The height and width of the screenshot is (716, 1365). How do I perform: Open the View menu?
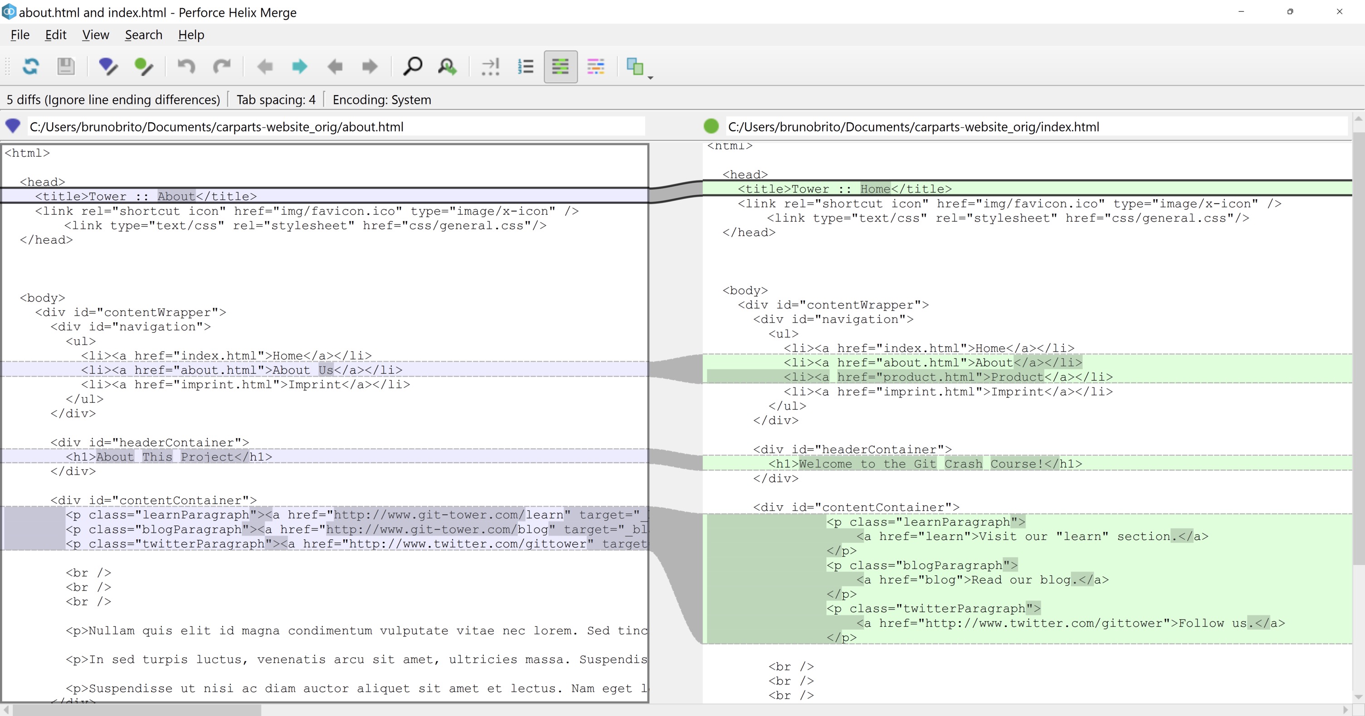click(95, 34)
